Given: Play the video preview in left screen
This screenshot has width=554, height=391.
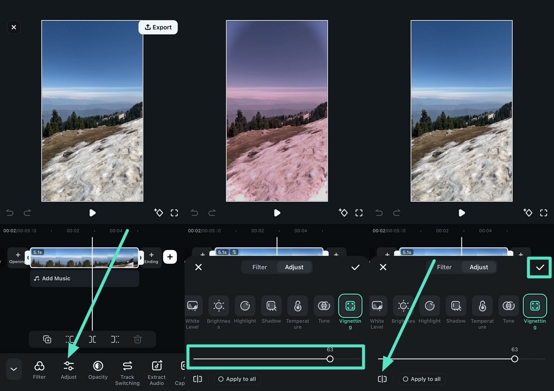Looking at the screenshot, I should pyautogui.click(x=92, y=213).
